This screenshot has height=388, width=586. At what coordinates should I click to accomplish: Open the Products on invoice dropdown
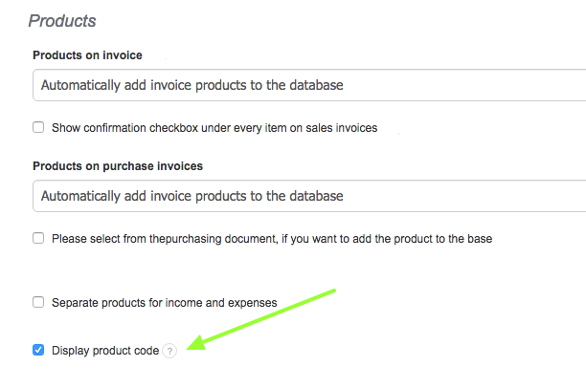[x=308, y=85]
